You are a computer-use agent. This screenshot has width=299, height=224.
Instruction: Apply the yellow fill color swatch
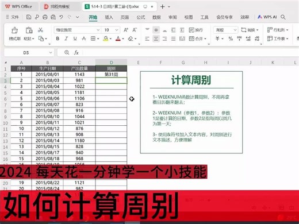[106, 38]
